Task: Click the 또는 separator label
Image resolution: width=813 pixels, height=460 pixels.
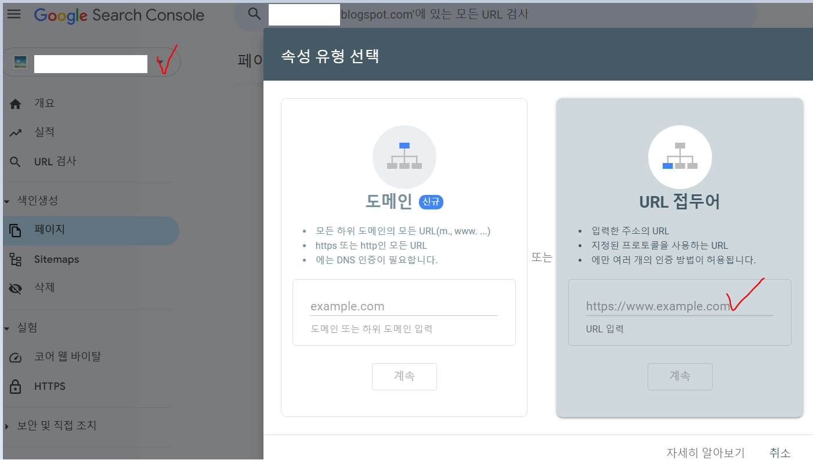Action: pyautogui.click(x=541, y=257)
